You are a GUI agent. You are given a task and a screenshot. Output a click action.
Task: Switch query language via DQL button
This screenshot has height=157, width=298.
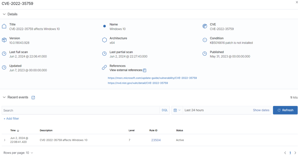point(165,110)
